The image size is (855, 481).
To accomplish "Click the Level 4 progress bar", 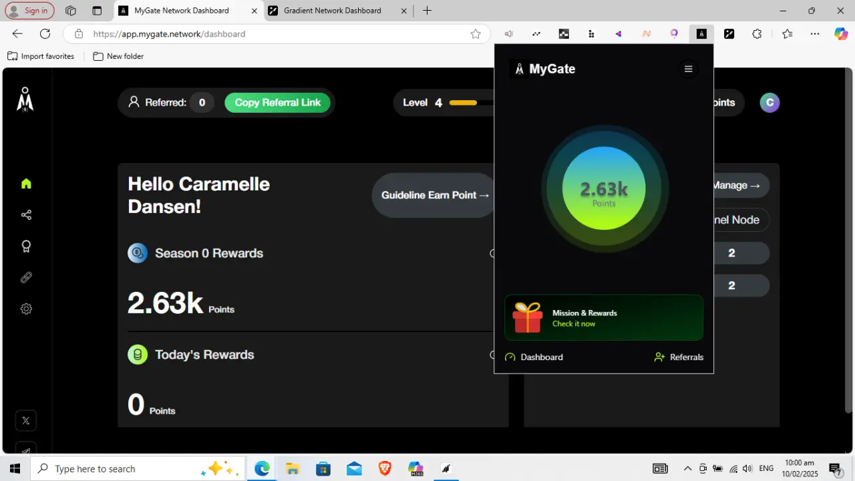I will click(472, 103).
